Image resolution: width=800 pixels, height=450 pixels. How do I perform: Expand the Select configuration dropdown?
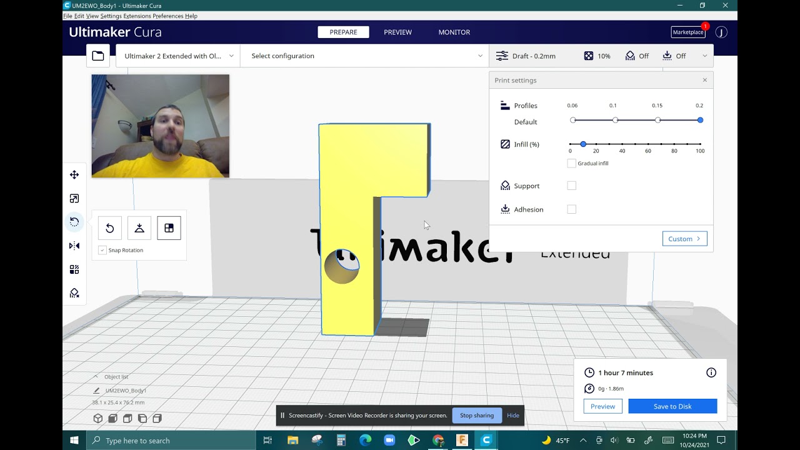pos(364,56)
